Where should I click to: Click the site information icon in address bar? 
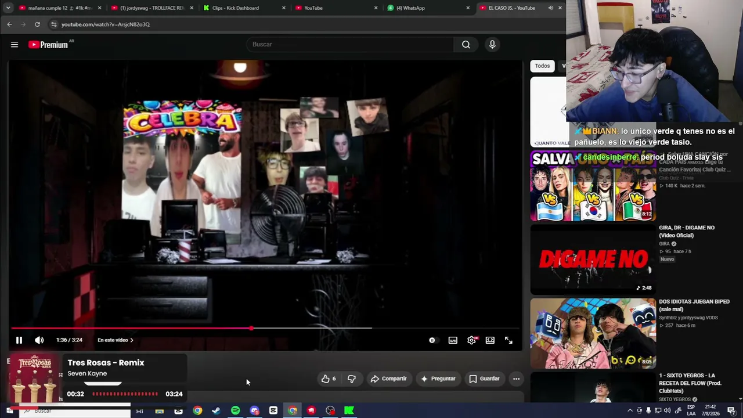click(53, 24)
